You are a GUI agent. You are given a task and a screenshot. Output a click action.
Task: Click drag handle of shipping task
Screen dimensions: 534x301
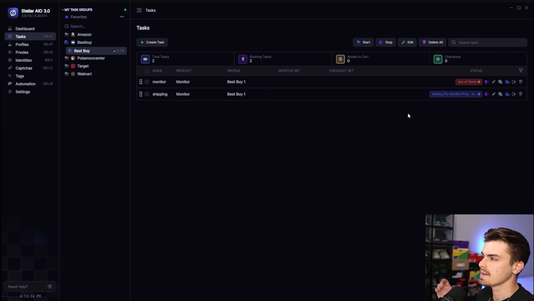(x=141, y=94)
